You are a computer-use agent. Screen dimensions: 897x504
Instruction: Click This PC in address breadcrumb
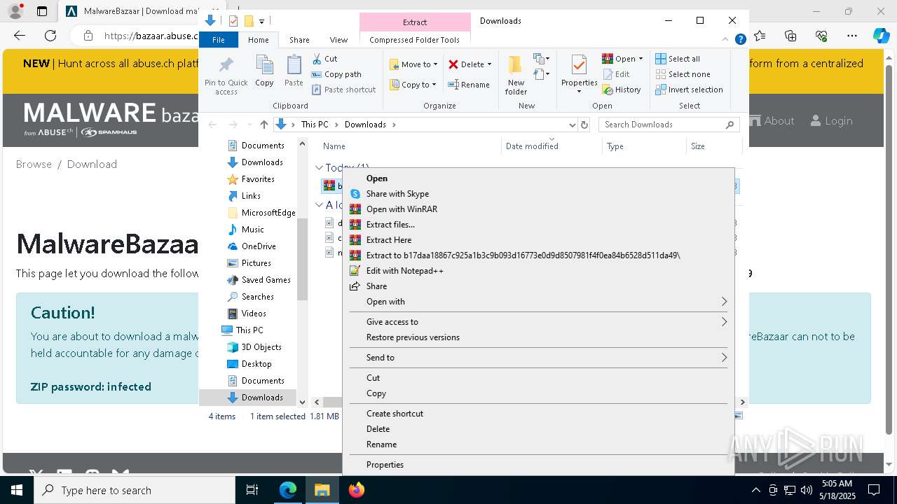pyautogui.click(x=314, y=125)
